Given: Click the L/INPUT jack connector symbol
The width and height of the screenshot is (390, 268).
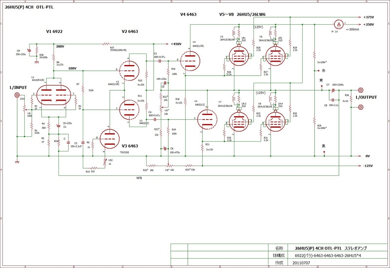Looking at the screenshot, I should click(x=17, y=95).
